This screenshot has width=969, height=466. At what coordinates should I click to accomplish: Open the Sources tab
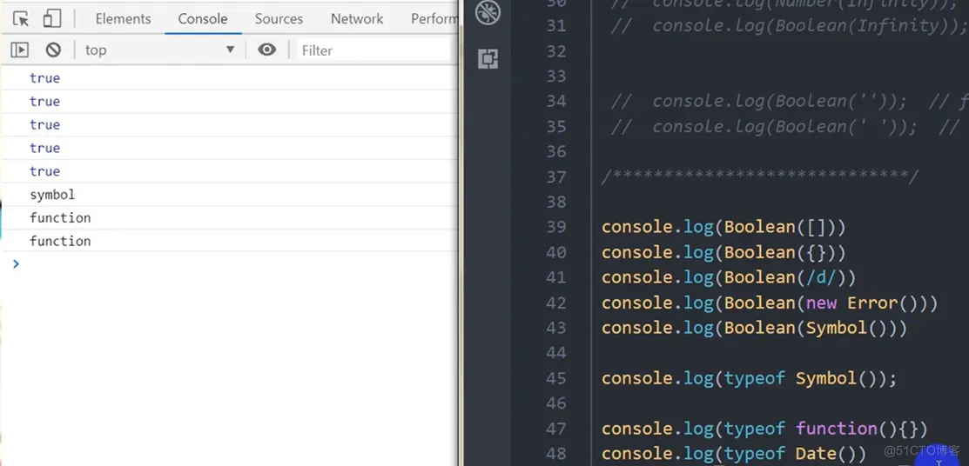(279, 18)
